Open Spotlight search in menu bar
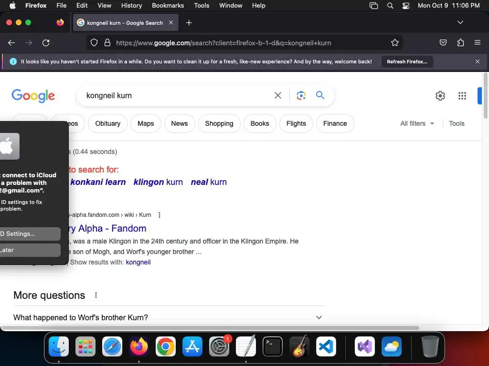Image resolution: width=489 pixels, height=366 pixels. (390, 6)
